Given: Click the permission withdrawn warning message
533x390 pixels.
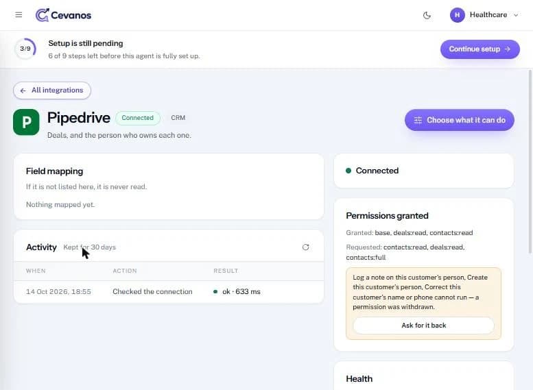Looking at the screenshot, I should tap(420, 292).
